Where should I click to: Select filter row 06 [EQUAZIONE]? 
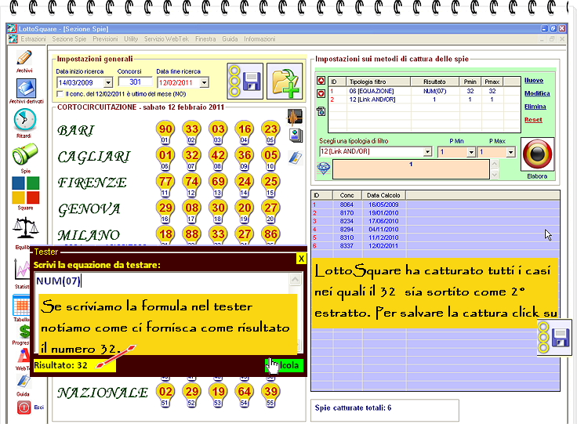coord(424,91)
